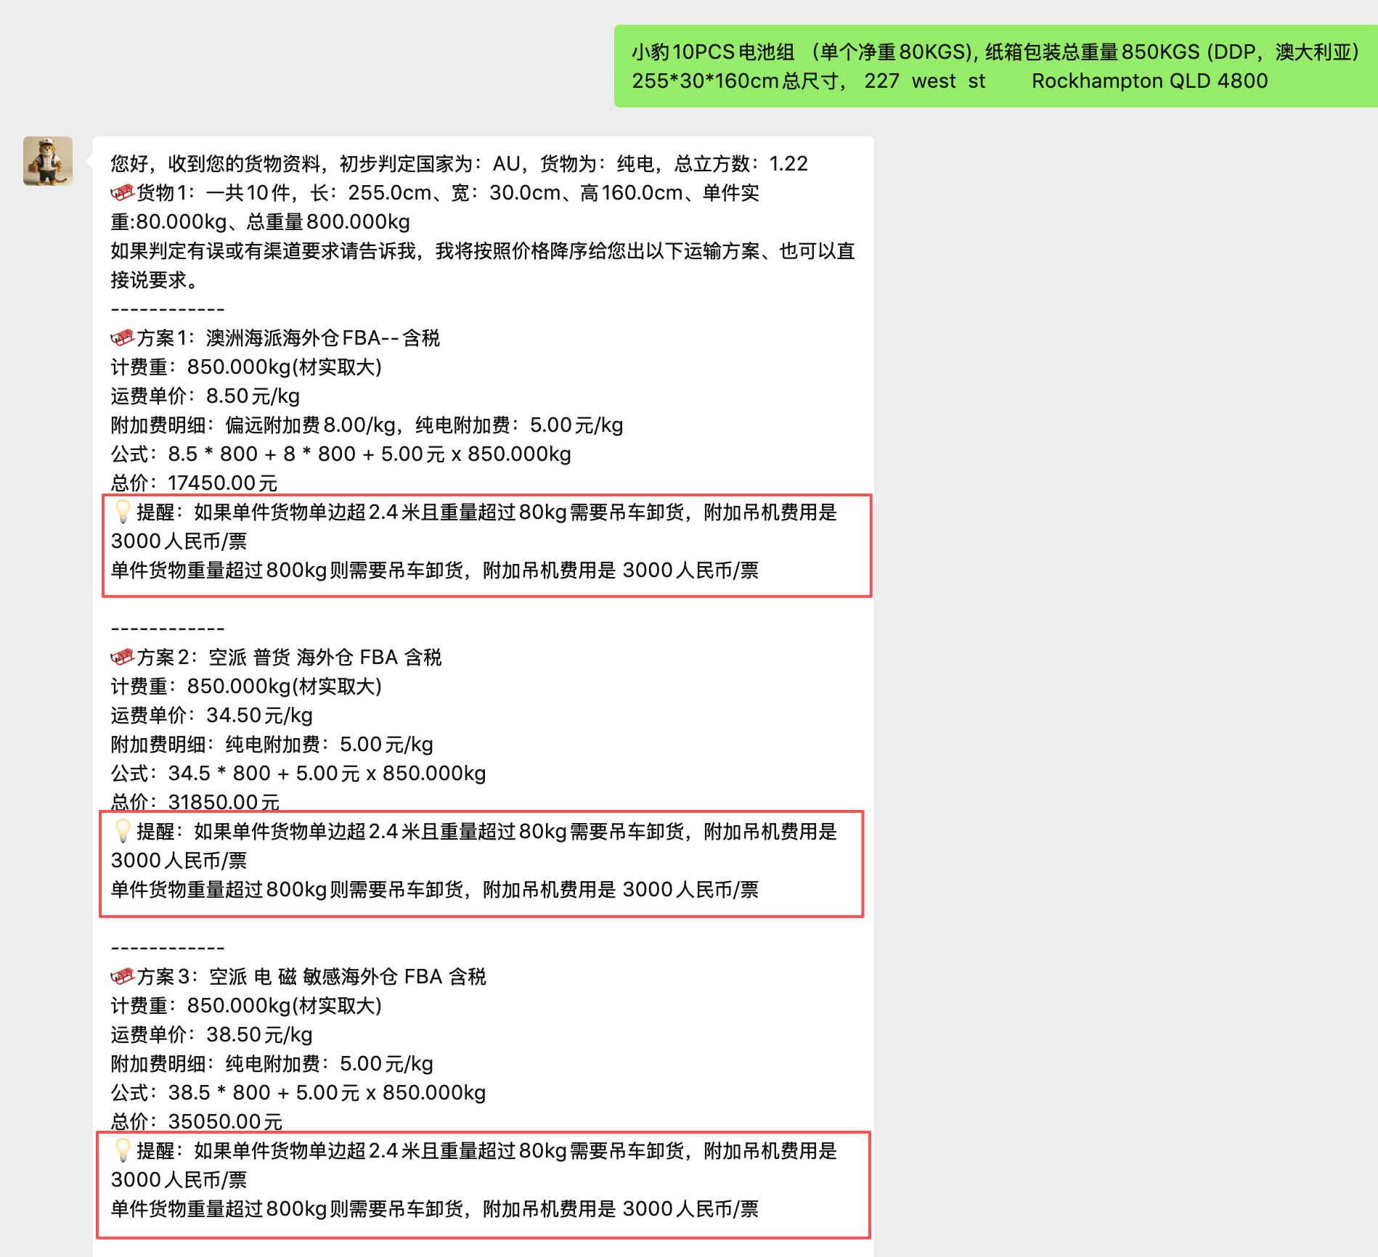
Task: Click the 运费单价 8.50元/kg line
Action: (x=205, y=396)
